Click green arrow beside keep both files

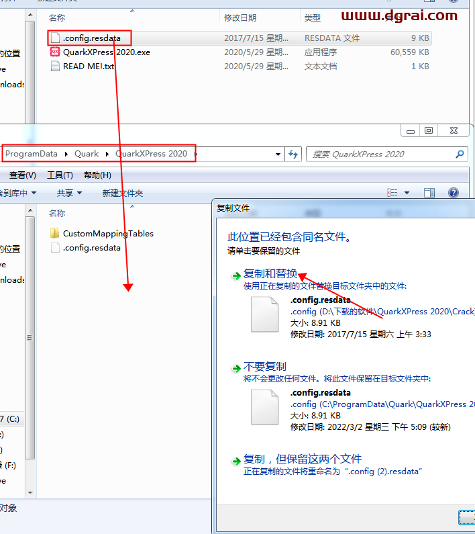click(x=236, y=461)
